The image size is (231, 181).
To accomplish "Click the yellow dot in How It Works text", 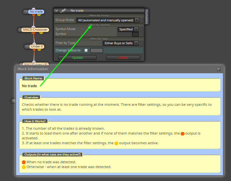I will click(116, 143).
